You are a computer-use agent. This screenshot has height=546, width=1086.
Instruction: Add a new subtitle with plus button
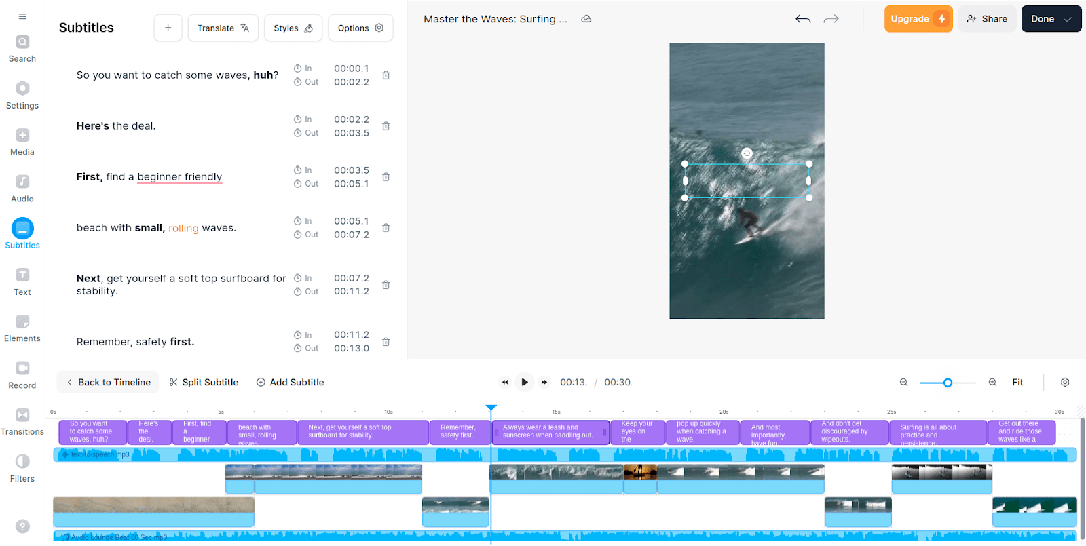point(168,28)
